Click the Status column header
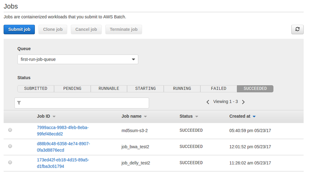 [x=186, y=116]
